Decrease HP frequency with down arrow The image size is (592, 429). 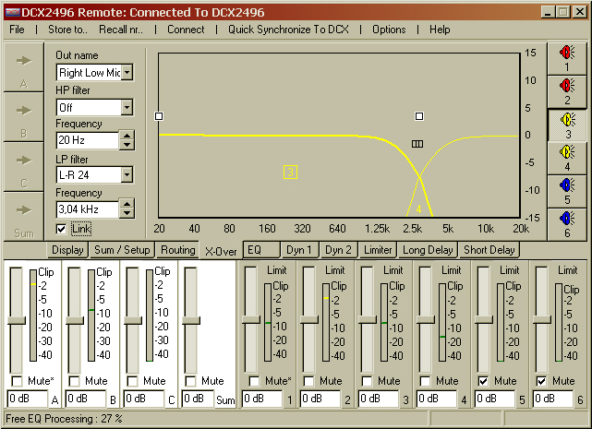pos(127,145)
